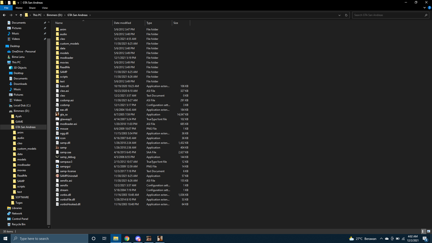432x243 pixels.
Task: Open Quick Access Toolbar customize dropdown
Action: click(x=19, y=2)
